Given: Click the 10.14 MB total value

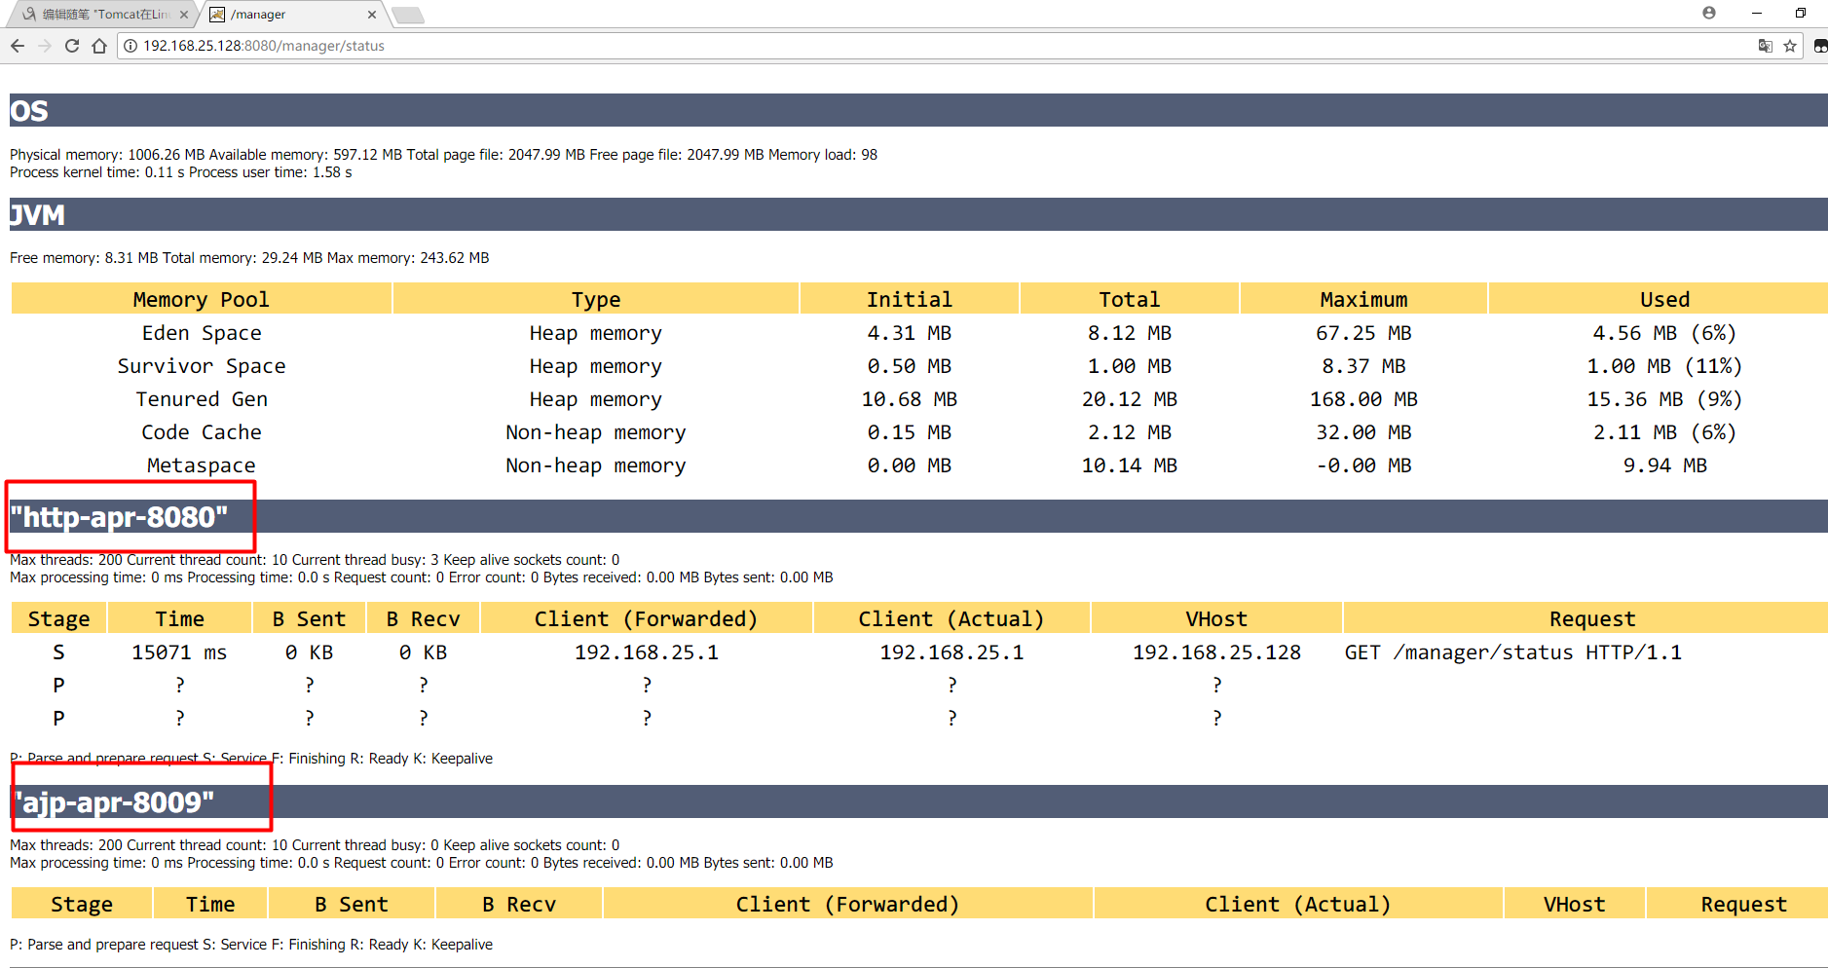Looking at the screenshot, I should click(x=1130, y=465).
